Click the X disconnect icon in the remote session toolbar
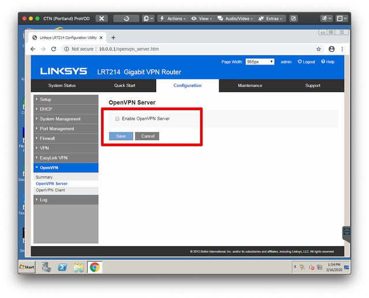 [x=101, y=18]
